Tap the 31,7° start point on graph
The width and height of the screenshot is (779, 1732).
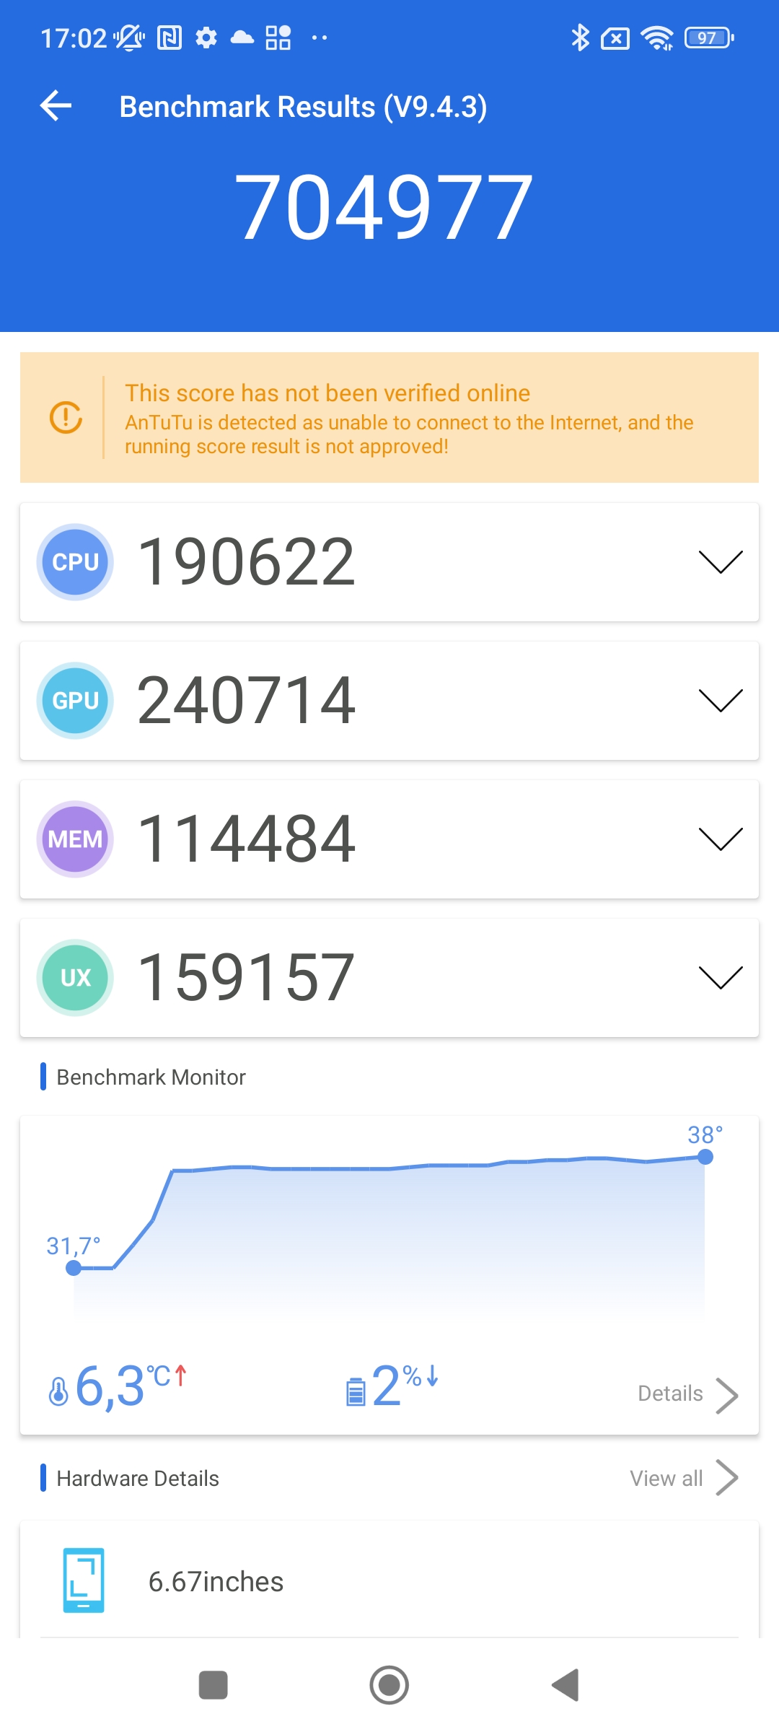tap(74, 1268)
